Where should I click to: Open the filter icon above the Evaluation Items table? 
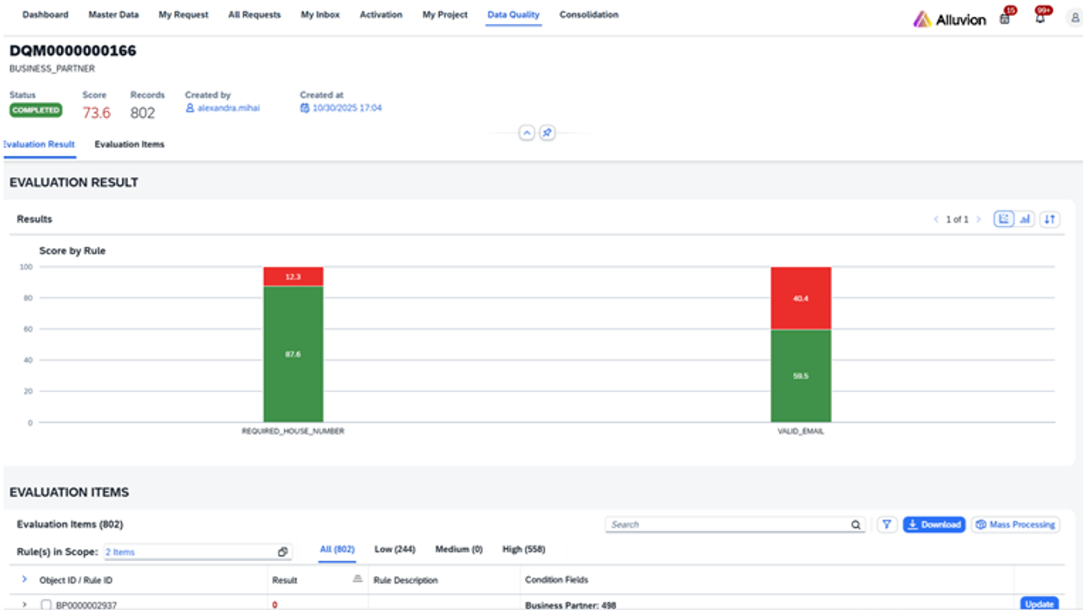[887, 524]
